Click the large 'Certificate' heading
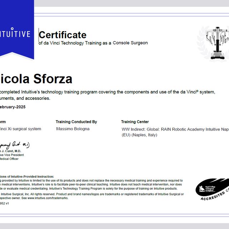The height and width of the screenshot is (229, 229). pyautogui.click(x=63, y=35)
